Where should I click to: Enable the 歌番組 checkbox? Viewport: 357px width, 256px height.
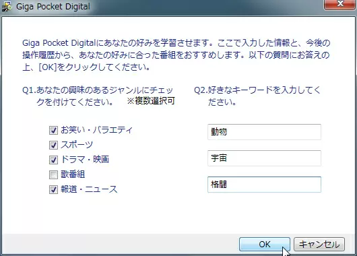pyautogui.click(x=53, y=174)
